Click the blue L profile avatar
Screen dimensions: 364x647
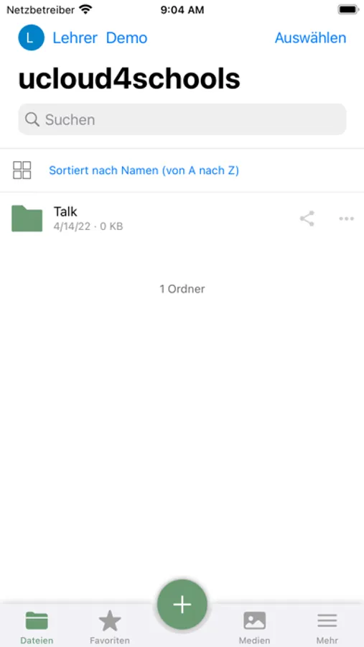click(31, 37)
